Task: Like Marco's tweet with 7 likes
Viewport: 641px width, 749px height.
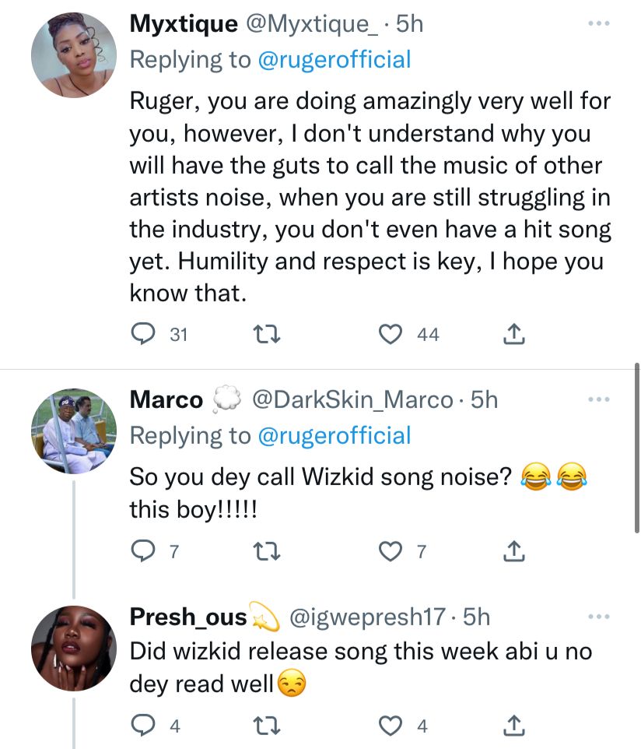Action: click(x=391, y=551)
